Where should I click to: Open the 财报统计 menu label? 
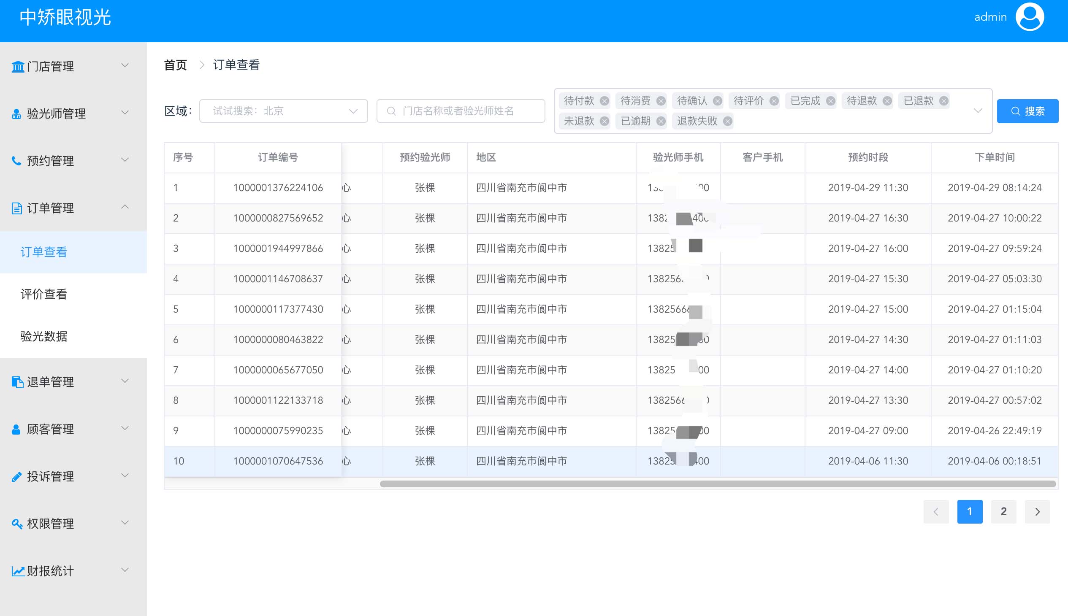click(50, 571)
